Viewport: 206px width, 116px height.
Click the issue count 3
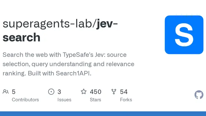click(x=59, y=92)
